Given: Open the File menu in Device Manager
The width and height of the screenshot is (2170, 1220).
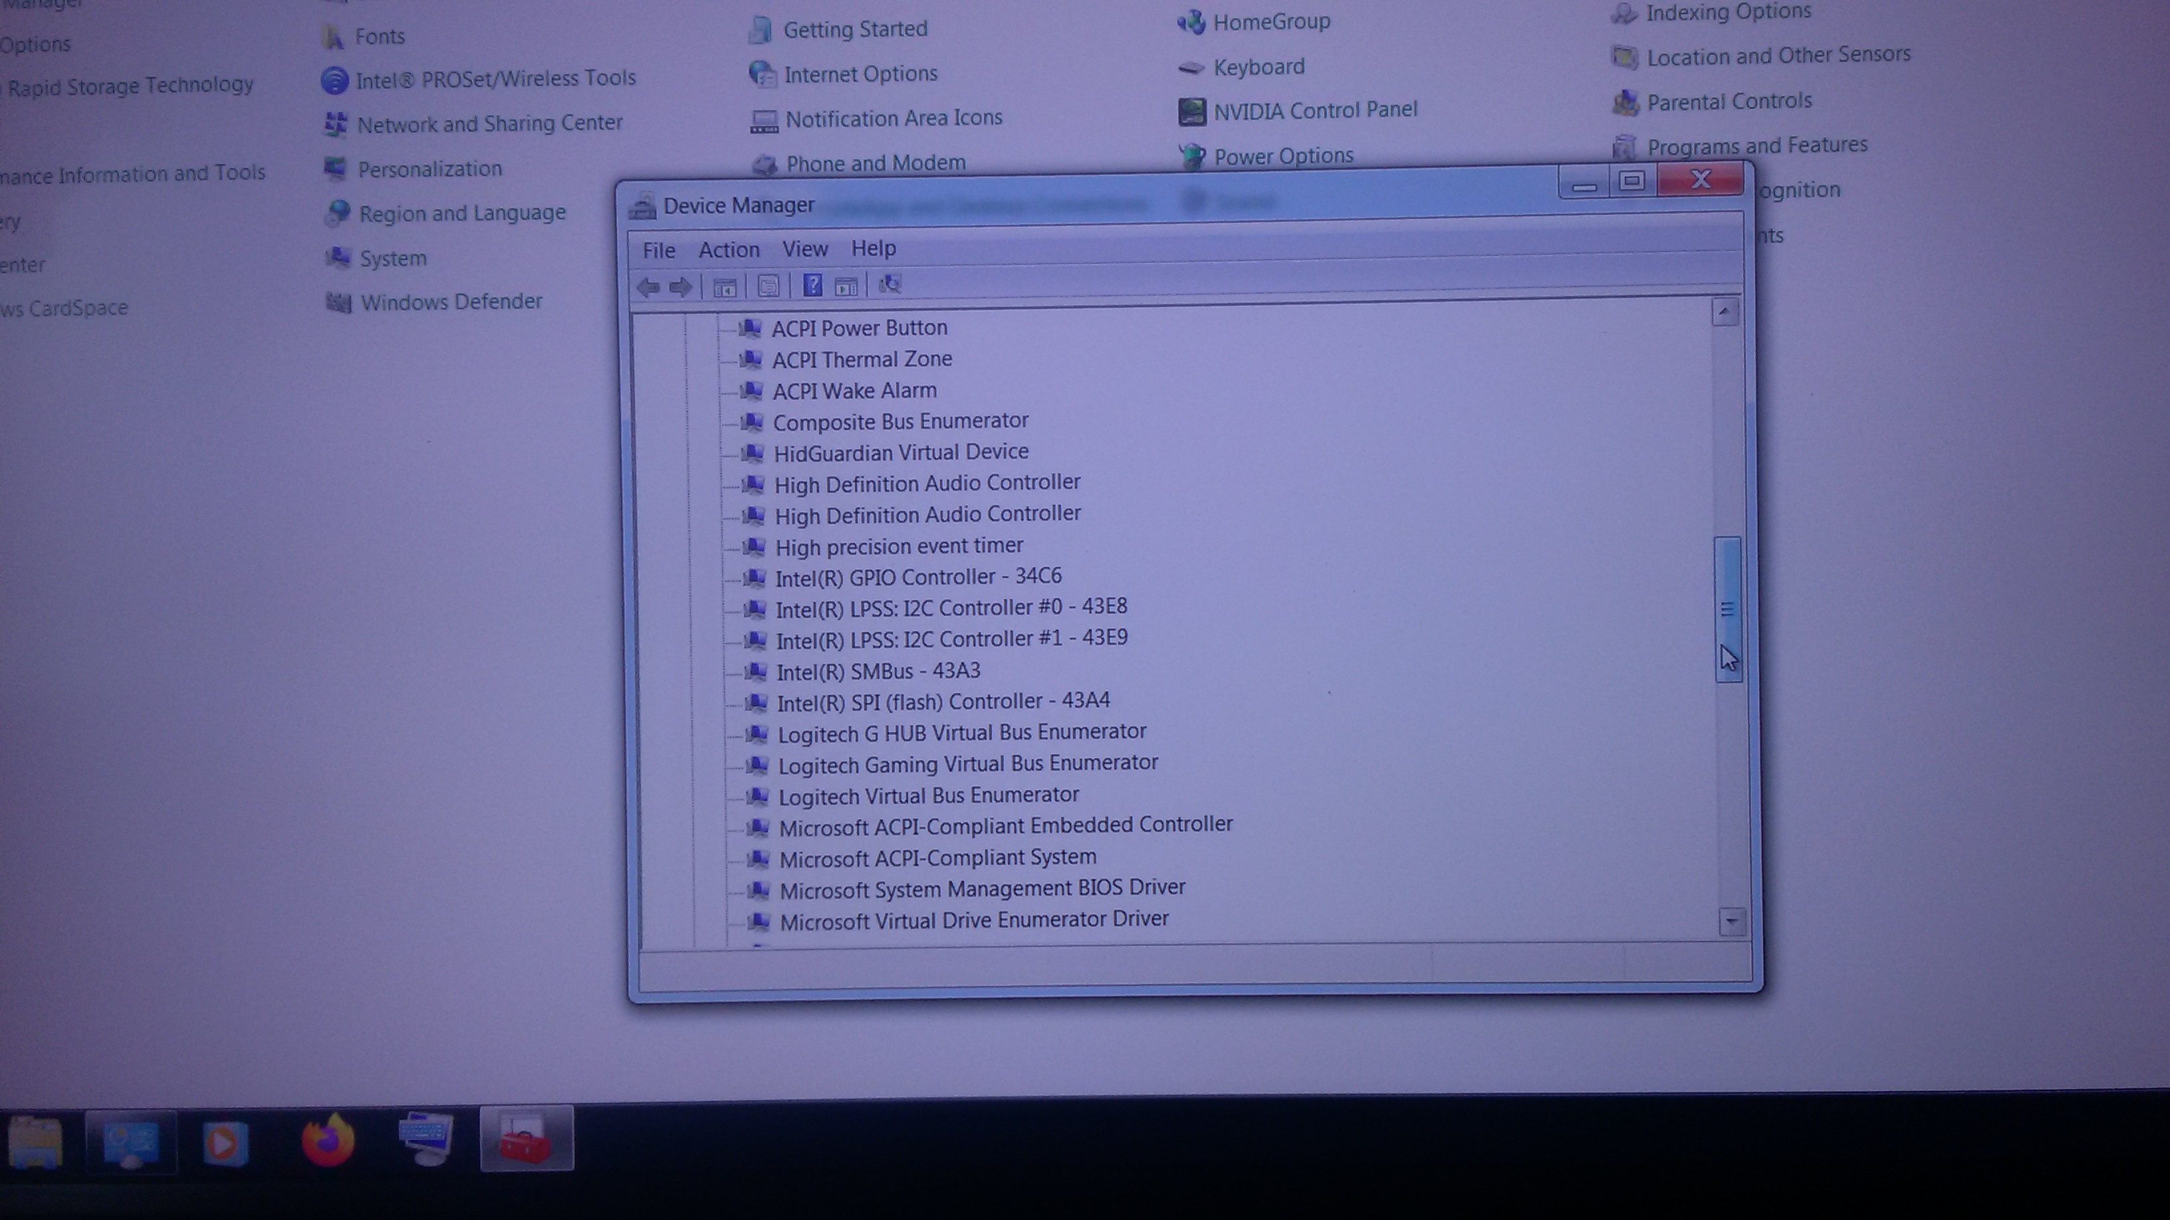Looking at the screenshot, I should 659,250.
